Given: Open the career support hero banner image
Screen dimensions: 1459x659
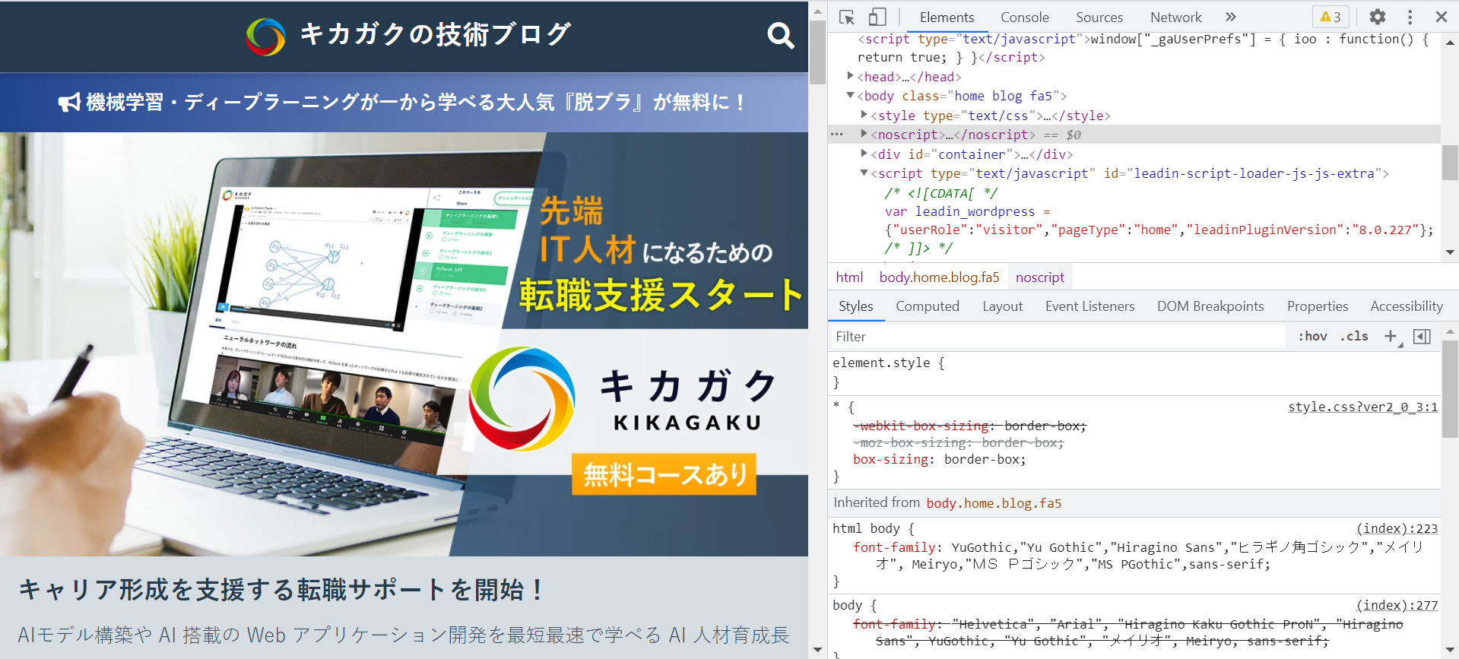Looking at the screenshot, I should click(404, 344).
